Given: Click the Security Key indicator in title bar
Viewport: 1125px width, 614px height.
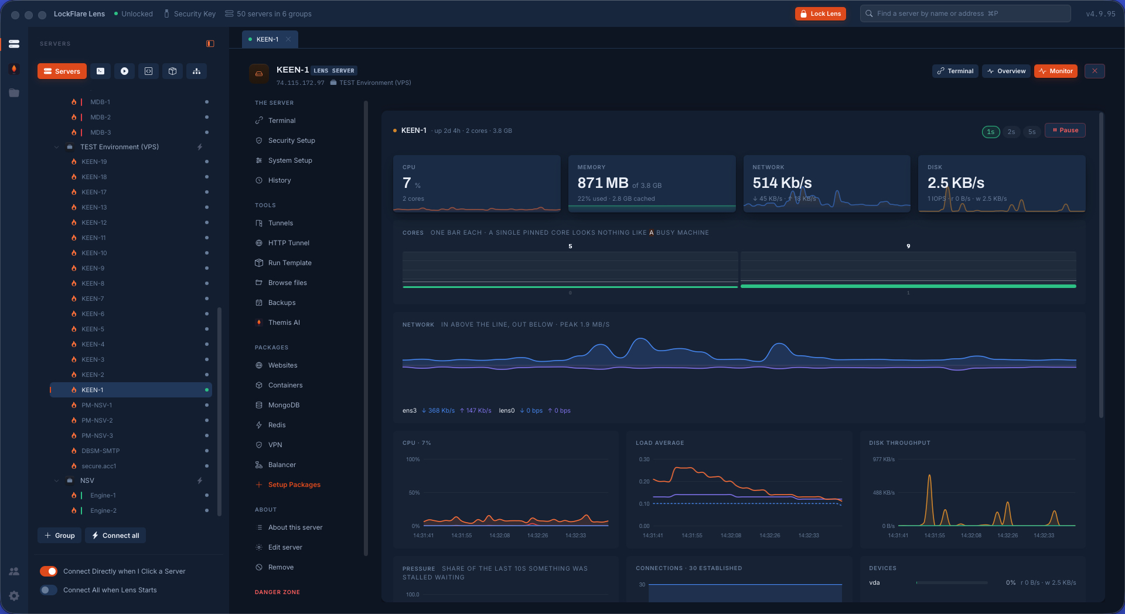Looking at the screenshot, I should (190, 13).
